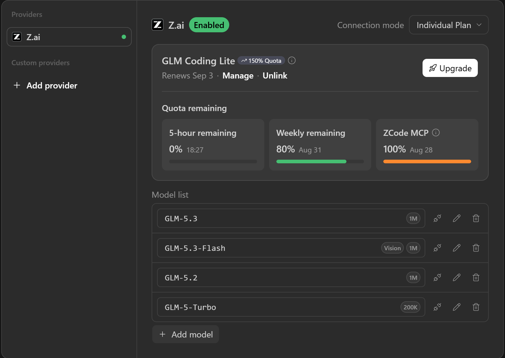Show info about ZCode MCP quota
Image resolution: width=505 pixels, height=358 pixels.
(436, 133)
